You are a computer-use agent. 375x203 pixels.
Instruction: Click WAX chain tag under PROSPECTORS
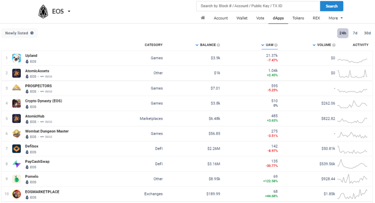coord(46,92)
